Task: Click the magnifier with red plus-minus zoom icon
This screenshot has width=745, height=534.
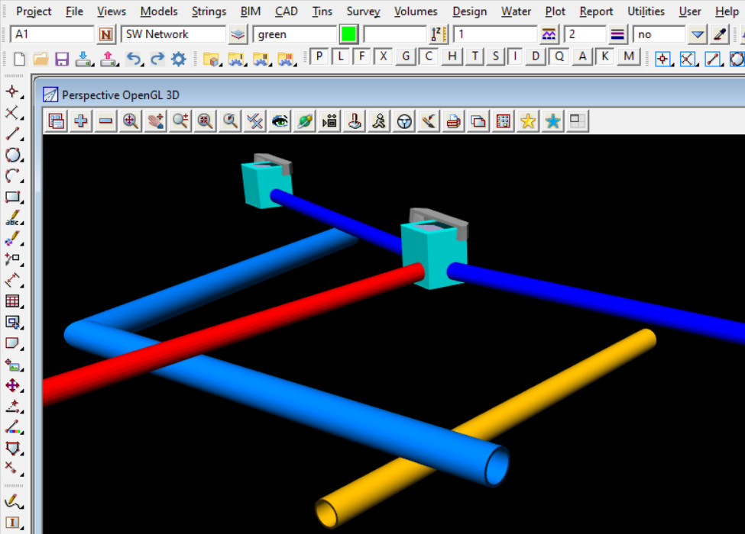Action: pos(180,121)
